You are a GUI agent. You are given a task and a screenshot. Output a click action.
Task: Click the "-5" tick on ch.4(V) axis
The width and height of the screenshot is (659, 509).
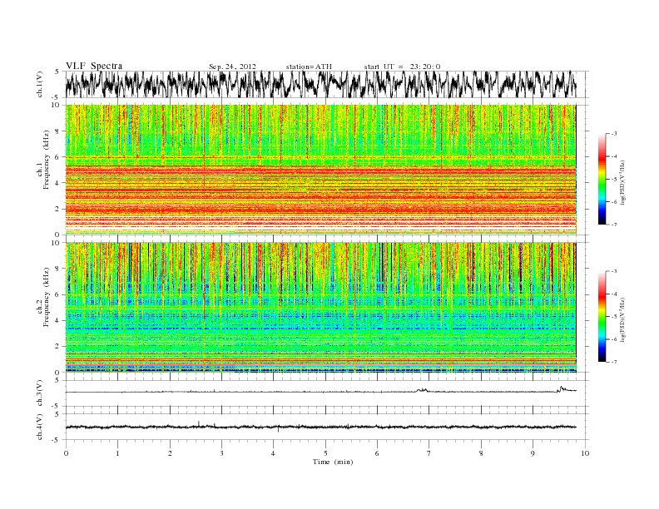(56, 440)
